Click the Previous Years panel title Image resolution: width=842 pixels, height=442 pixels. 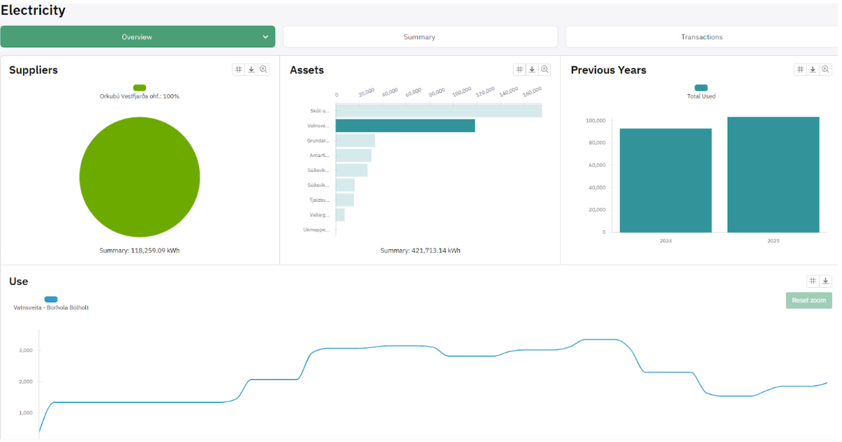point(609,70)
